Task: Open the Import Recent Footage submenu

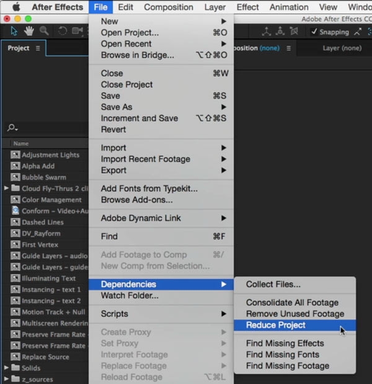Action: click(x=161, y=159)
